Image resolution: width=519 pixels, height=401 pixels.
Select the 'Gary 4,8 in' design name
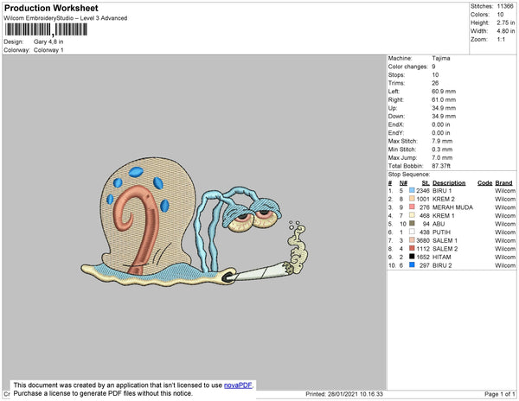(48, 41)
